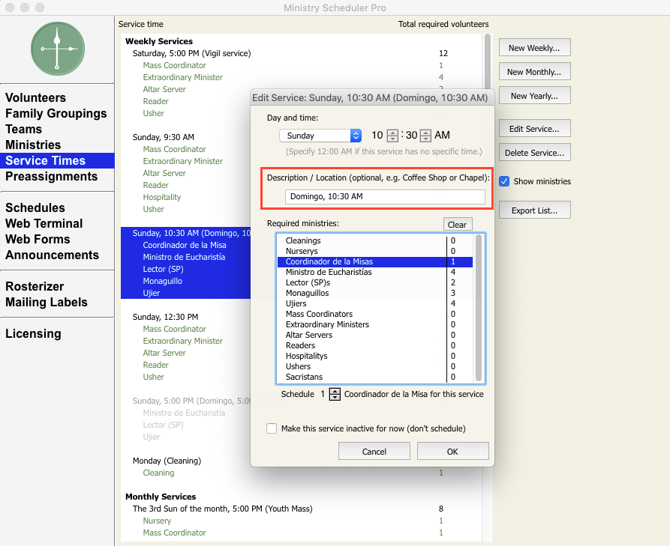Screen dimensions: 670x546
Task: Toggle the Show ministries checkbox
Action: click(x=505, y=181)
